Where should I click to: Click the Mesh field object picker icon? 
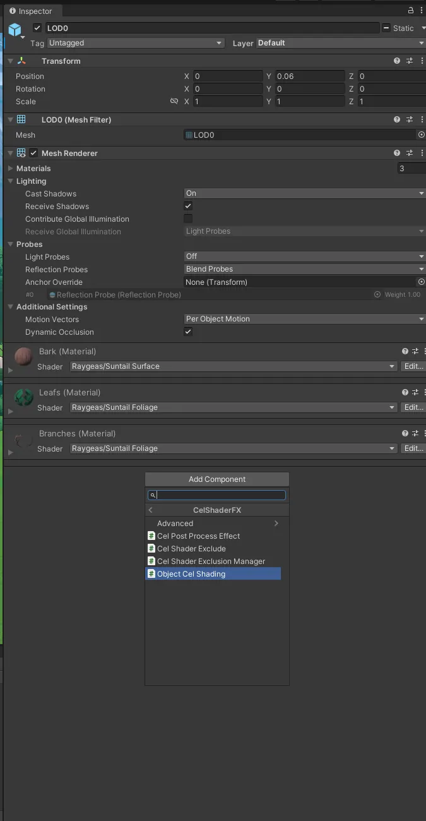pos(422,135)
